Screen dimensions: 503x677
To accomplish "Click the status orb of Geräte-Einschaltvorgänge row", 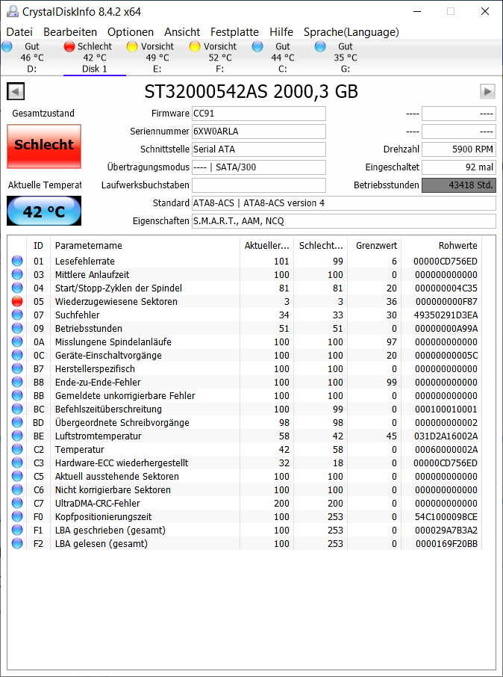I will click(x=17, y=356).
